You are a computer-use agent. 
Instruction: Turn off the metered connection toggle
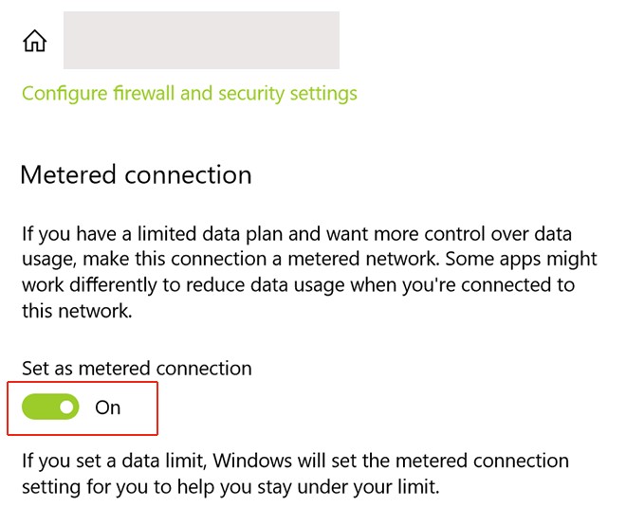(50, 407)
